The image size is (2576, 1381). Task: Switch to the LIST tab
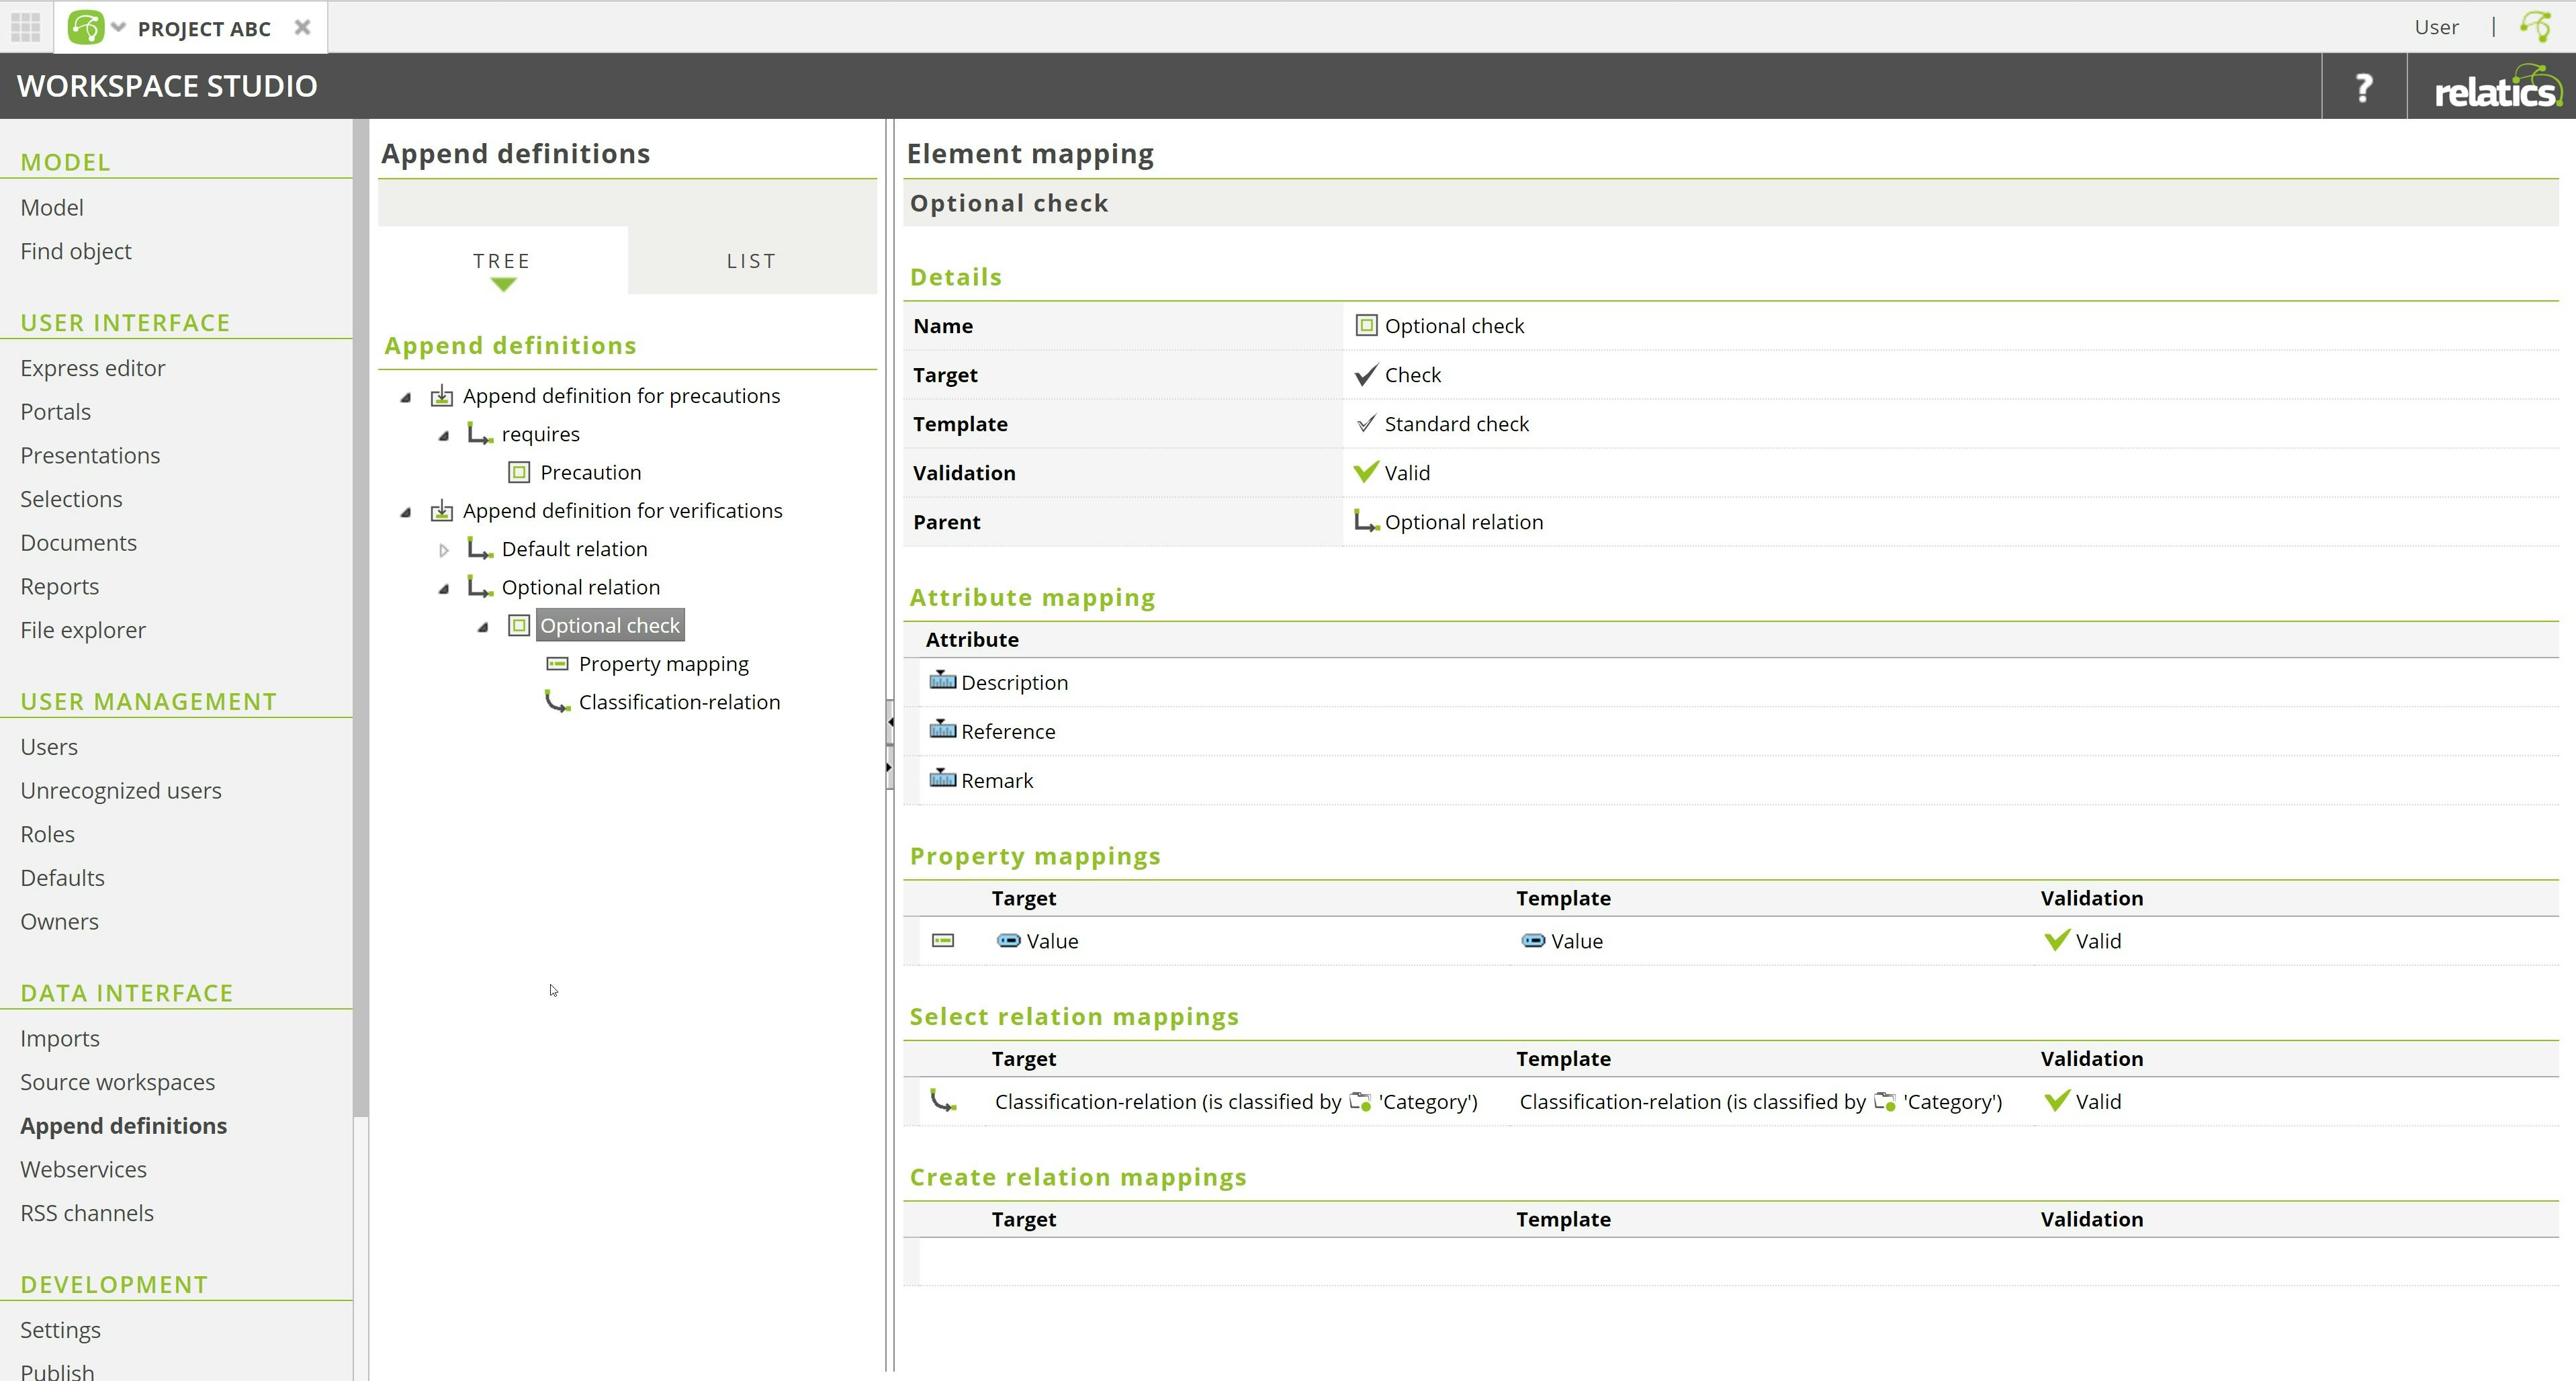(751, 261)
